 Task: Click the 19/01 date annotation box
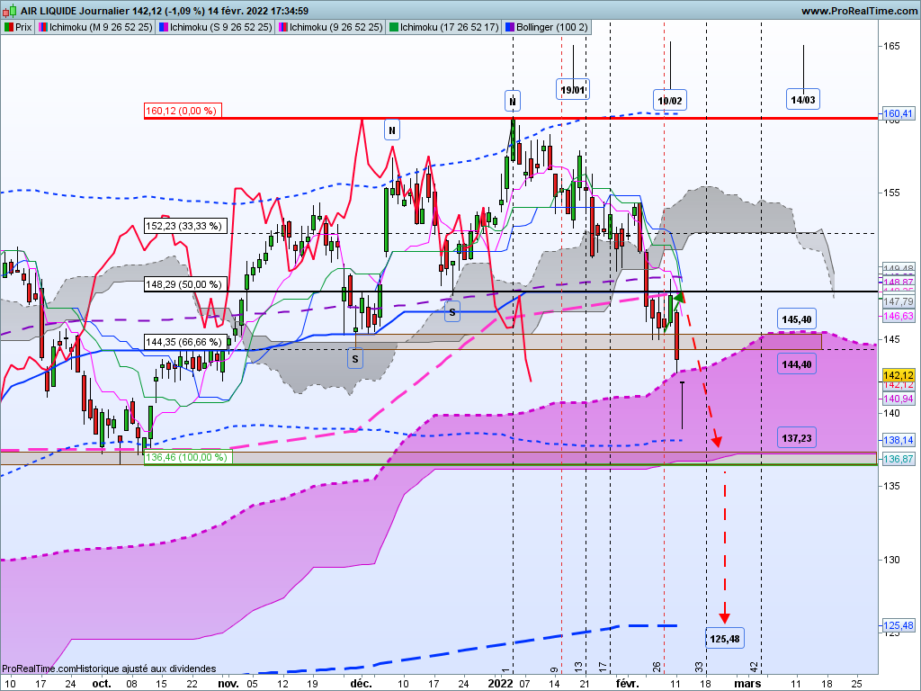tap(573, 90)
